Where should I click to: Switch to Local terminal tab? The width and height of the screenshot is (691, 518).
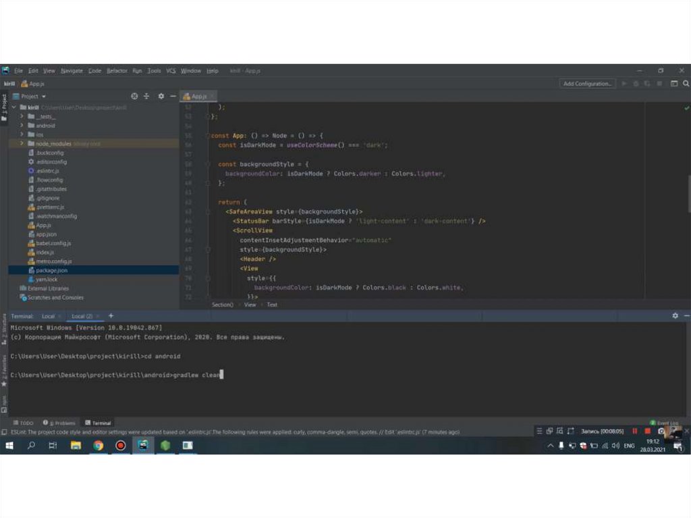48,316
